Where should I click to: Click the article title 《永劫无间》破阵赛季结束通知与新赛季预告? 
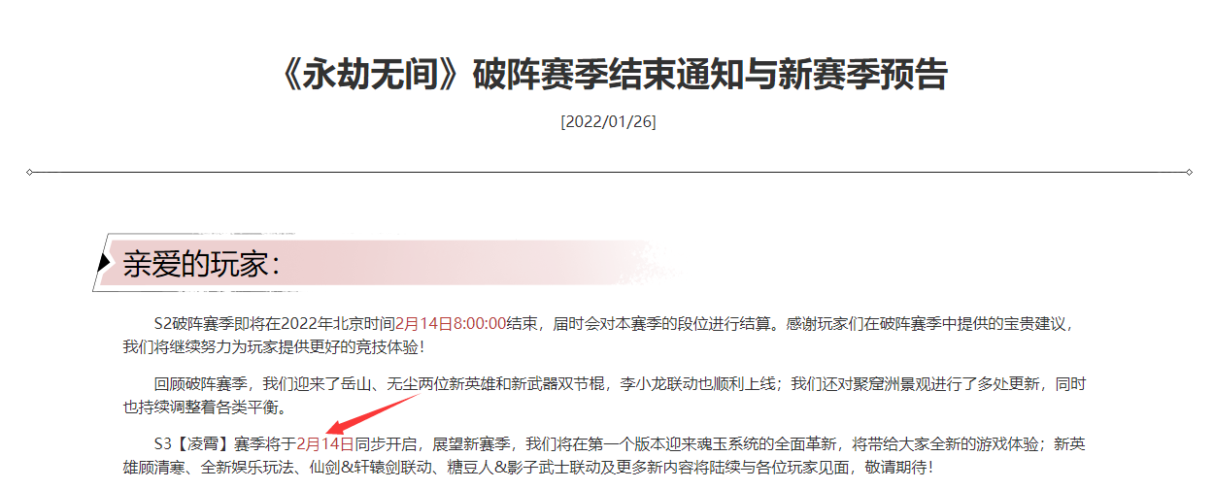click(609, 75)
